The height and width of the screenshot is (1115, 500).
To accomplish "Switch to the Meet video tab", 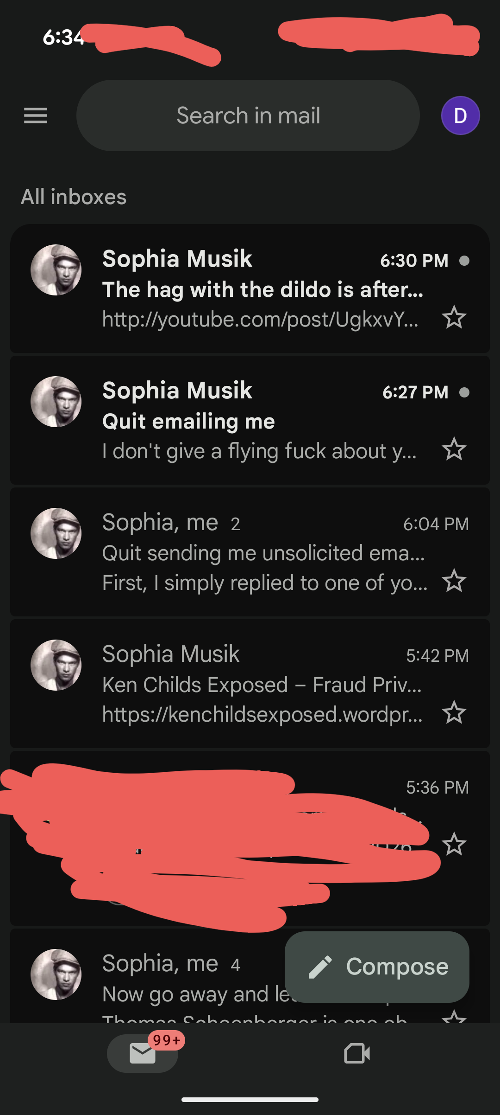I will pos(357,1053).
